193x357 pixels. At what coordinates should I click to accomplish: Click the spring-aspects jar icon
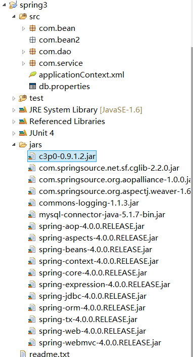coord(32,237)
